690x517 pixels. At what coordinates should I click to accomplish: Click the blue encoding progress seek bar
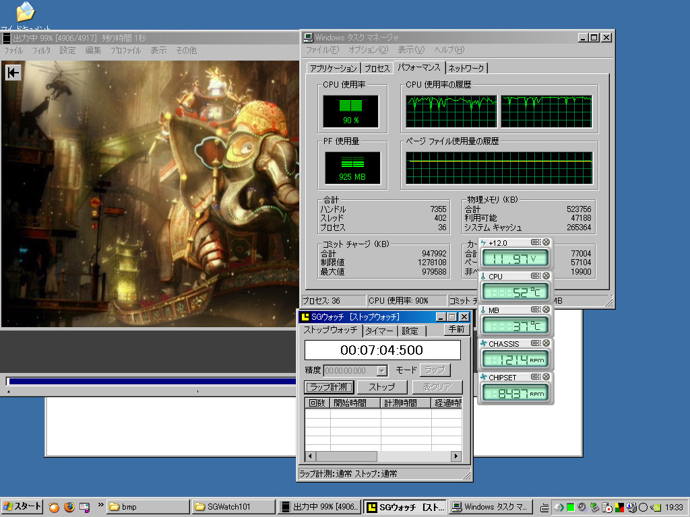click(x=151, y=381)
